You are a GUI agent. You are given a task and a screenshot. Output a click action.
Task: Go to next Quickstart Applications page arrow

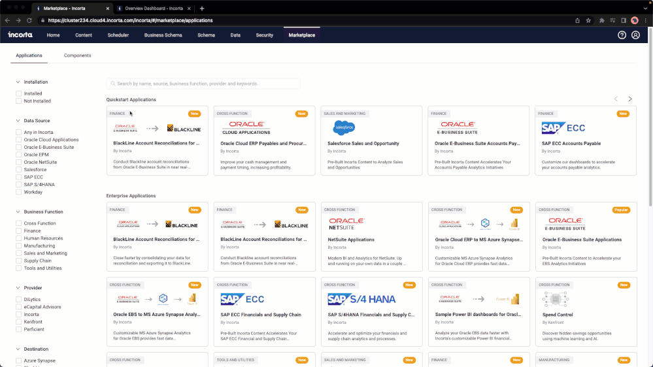click(x=630, y=99)
